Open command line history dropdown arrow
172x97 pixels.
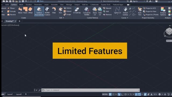(x=139, y=90)
